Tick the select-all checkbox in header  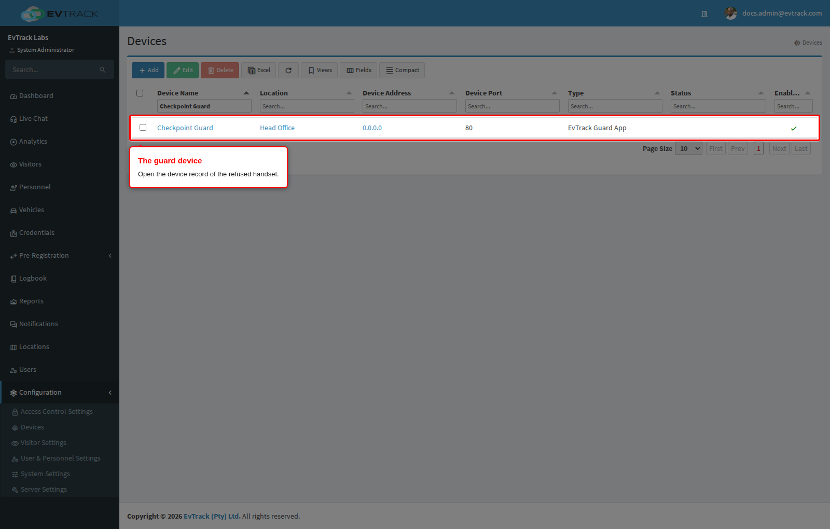coord(140,93)
